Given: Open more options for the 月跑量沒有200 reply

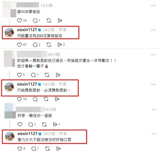Looking at the screenshot, I should pos(153,30).
